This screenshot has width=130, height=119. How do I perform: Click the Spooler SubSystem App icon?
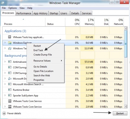point(10,96)
